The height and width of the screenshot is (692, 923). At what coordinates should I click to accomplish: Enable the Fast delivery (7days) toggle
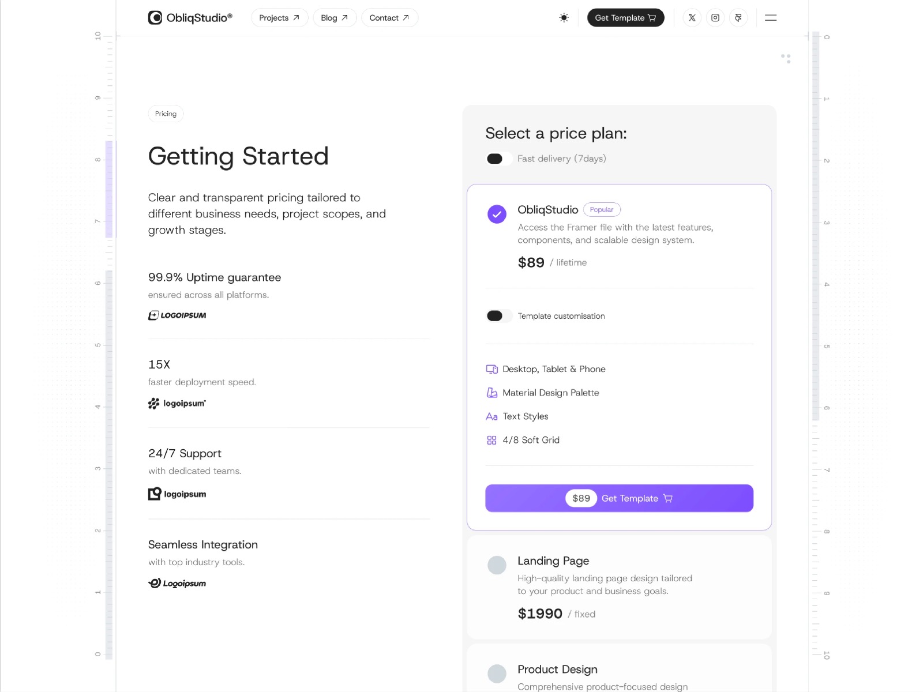click(x=499, y=159)
